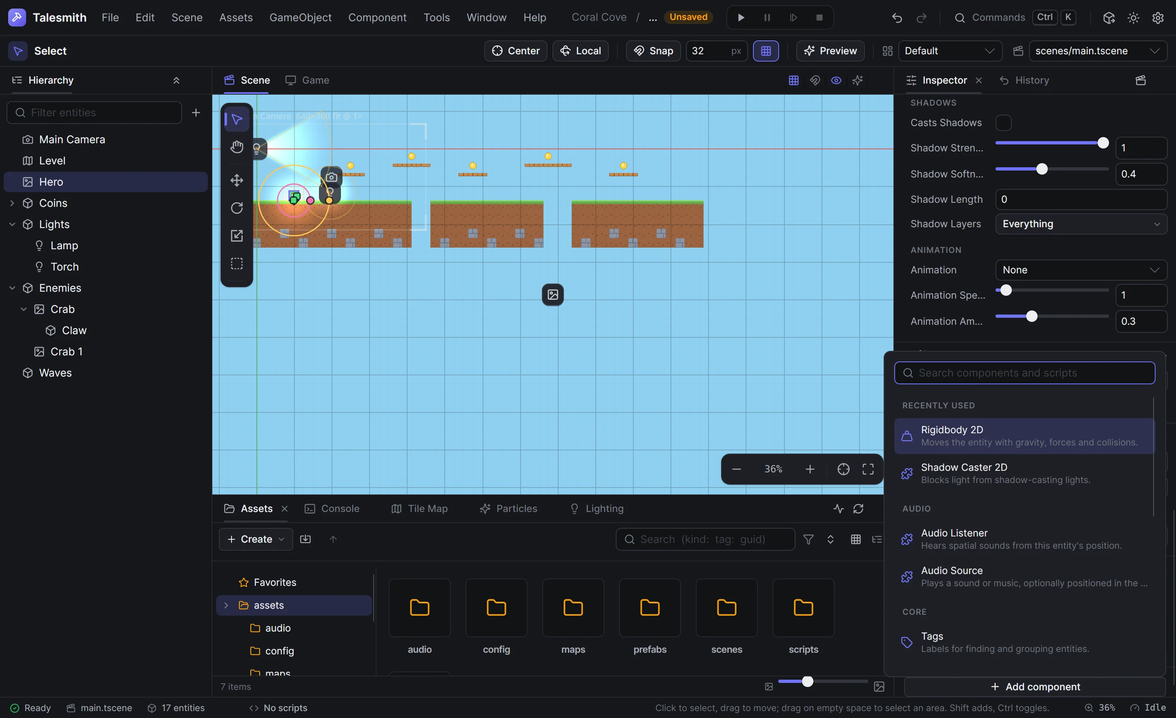
Task: Click the Shadow Softness slider
Action: pos(1052,169)
